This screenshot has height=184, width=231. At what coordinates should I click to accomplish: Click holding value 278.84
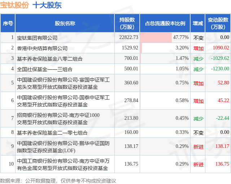[131, 100]
